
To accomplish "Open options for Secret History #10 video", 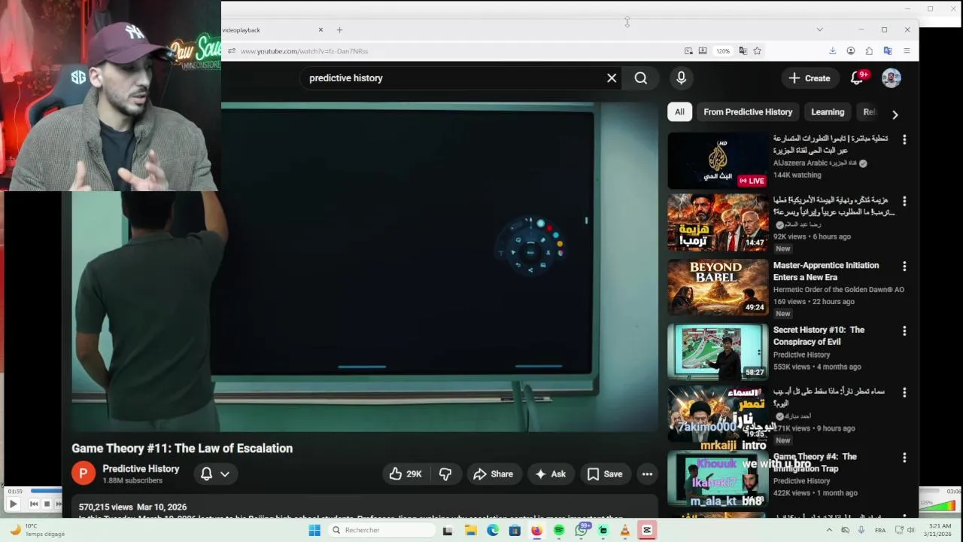I will 904,331.
